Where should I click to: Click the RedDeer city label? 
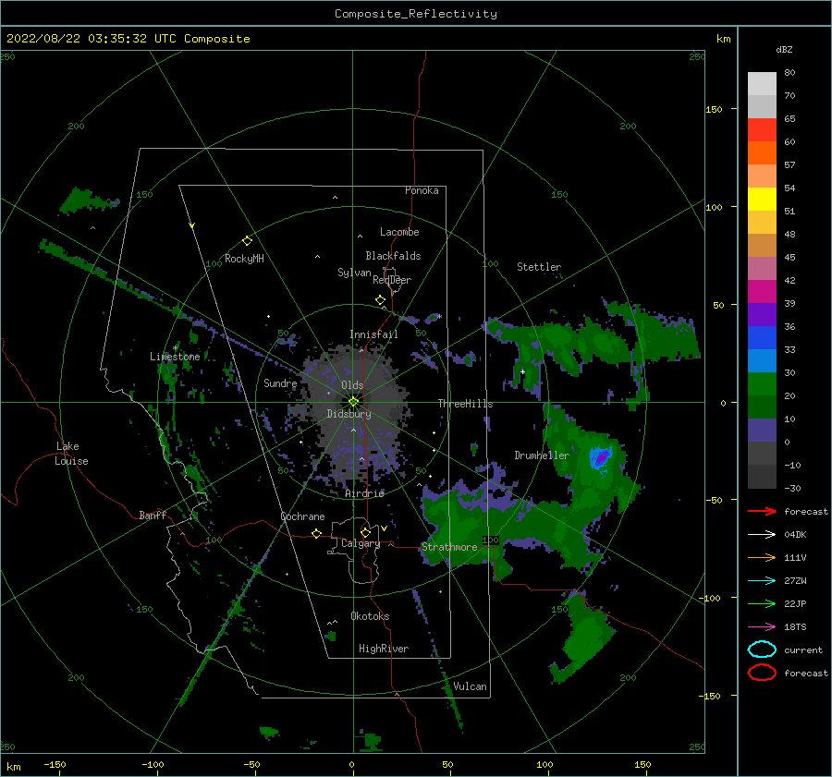(392, 280)
